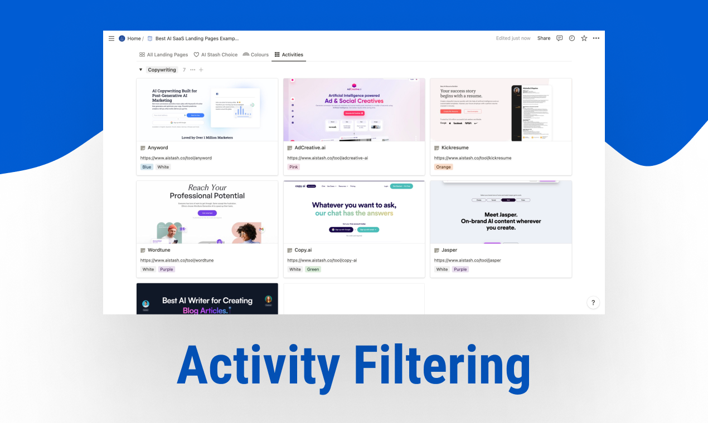Viewport: 708px width, 423px height.
Task: Click the page emoji icon in breadcrumb
Action: pyautogui.click(x=150, y=38)
